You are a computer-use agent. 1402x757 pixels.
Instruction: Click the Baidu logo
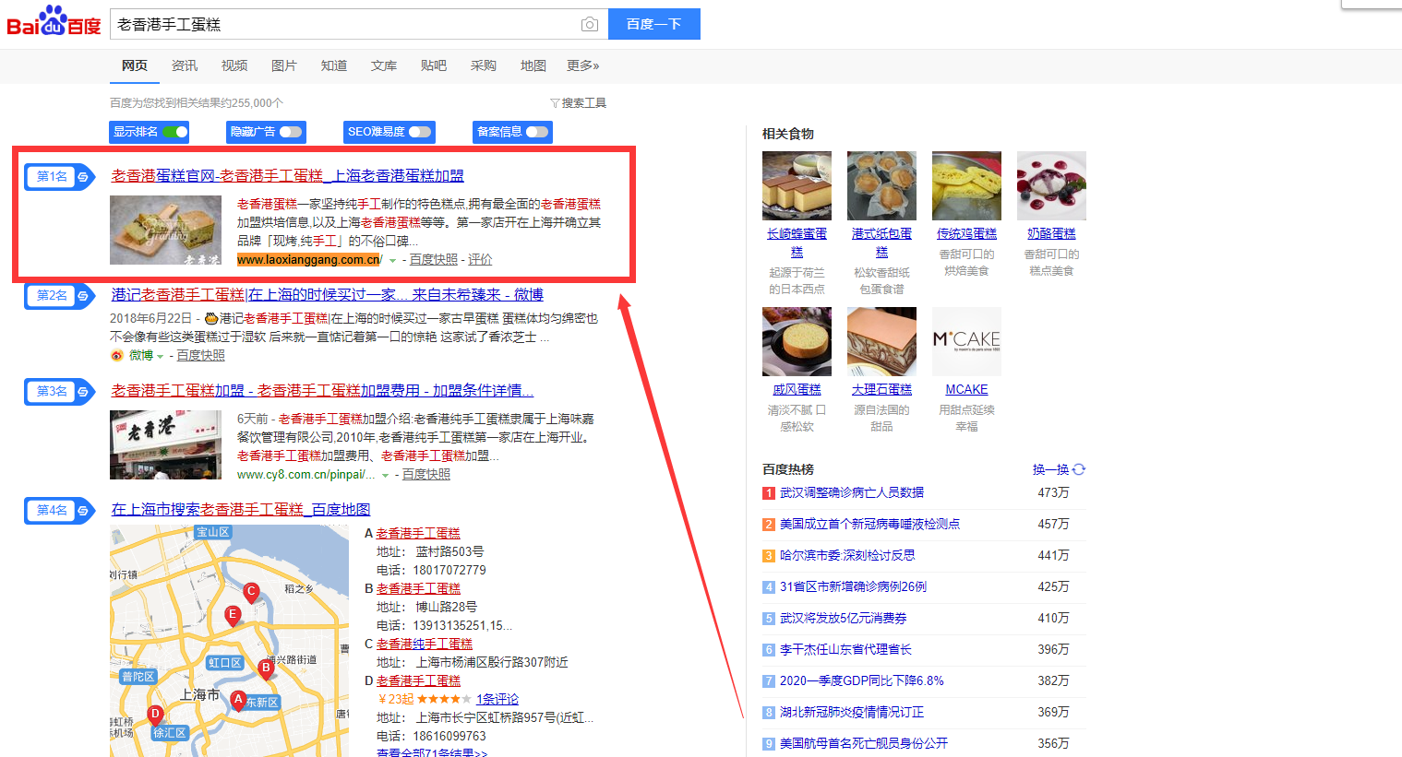click(54, 22)
